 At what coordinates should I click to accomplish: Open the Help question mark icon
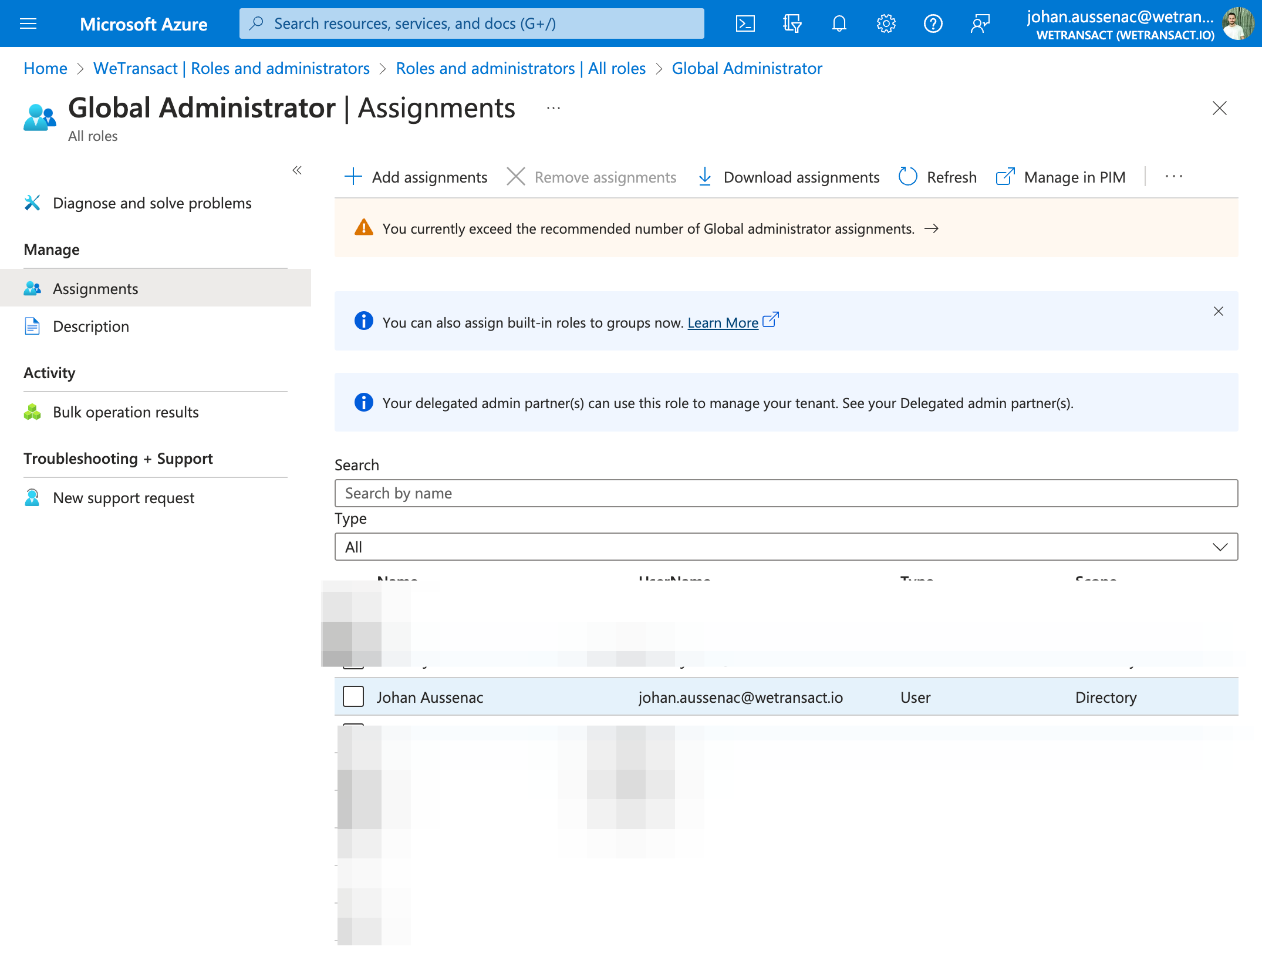(933, 23)
